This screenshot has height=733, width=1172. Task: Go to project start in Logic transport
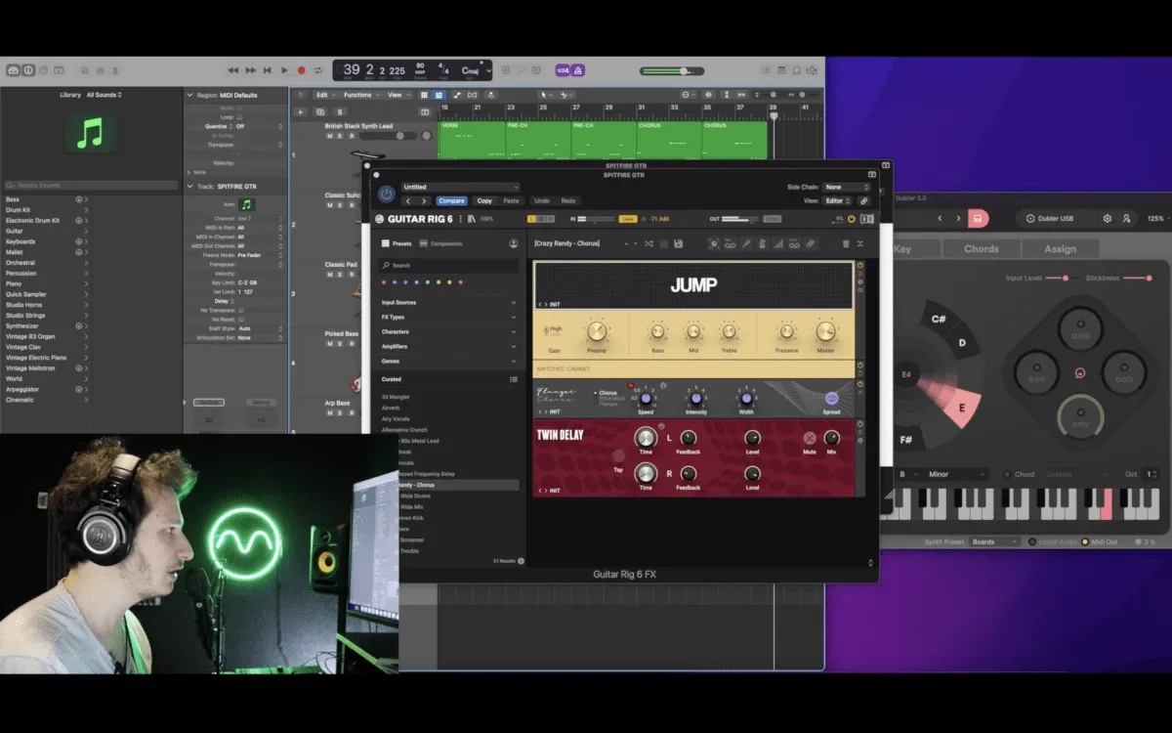tap(268, 70)
